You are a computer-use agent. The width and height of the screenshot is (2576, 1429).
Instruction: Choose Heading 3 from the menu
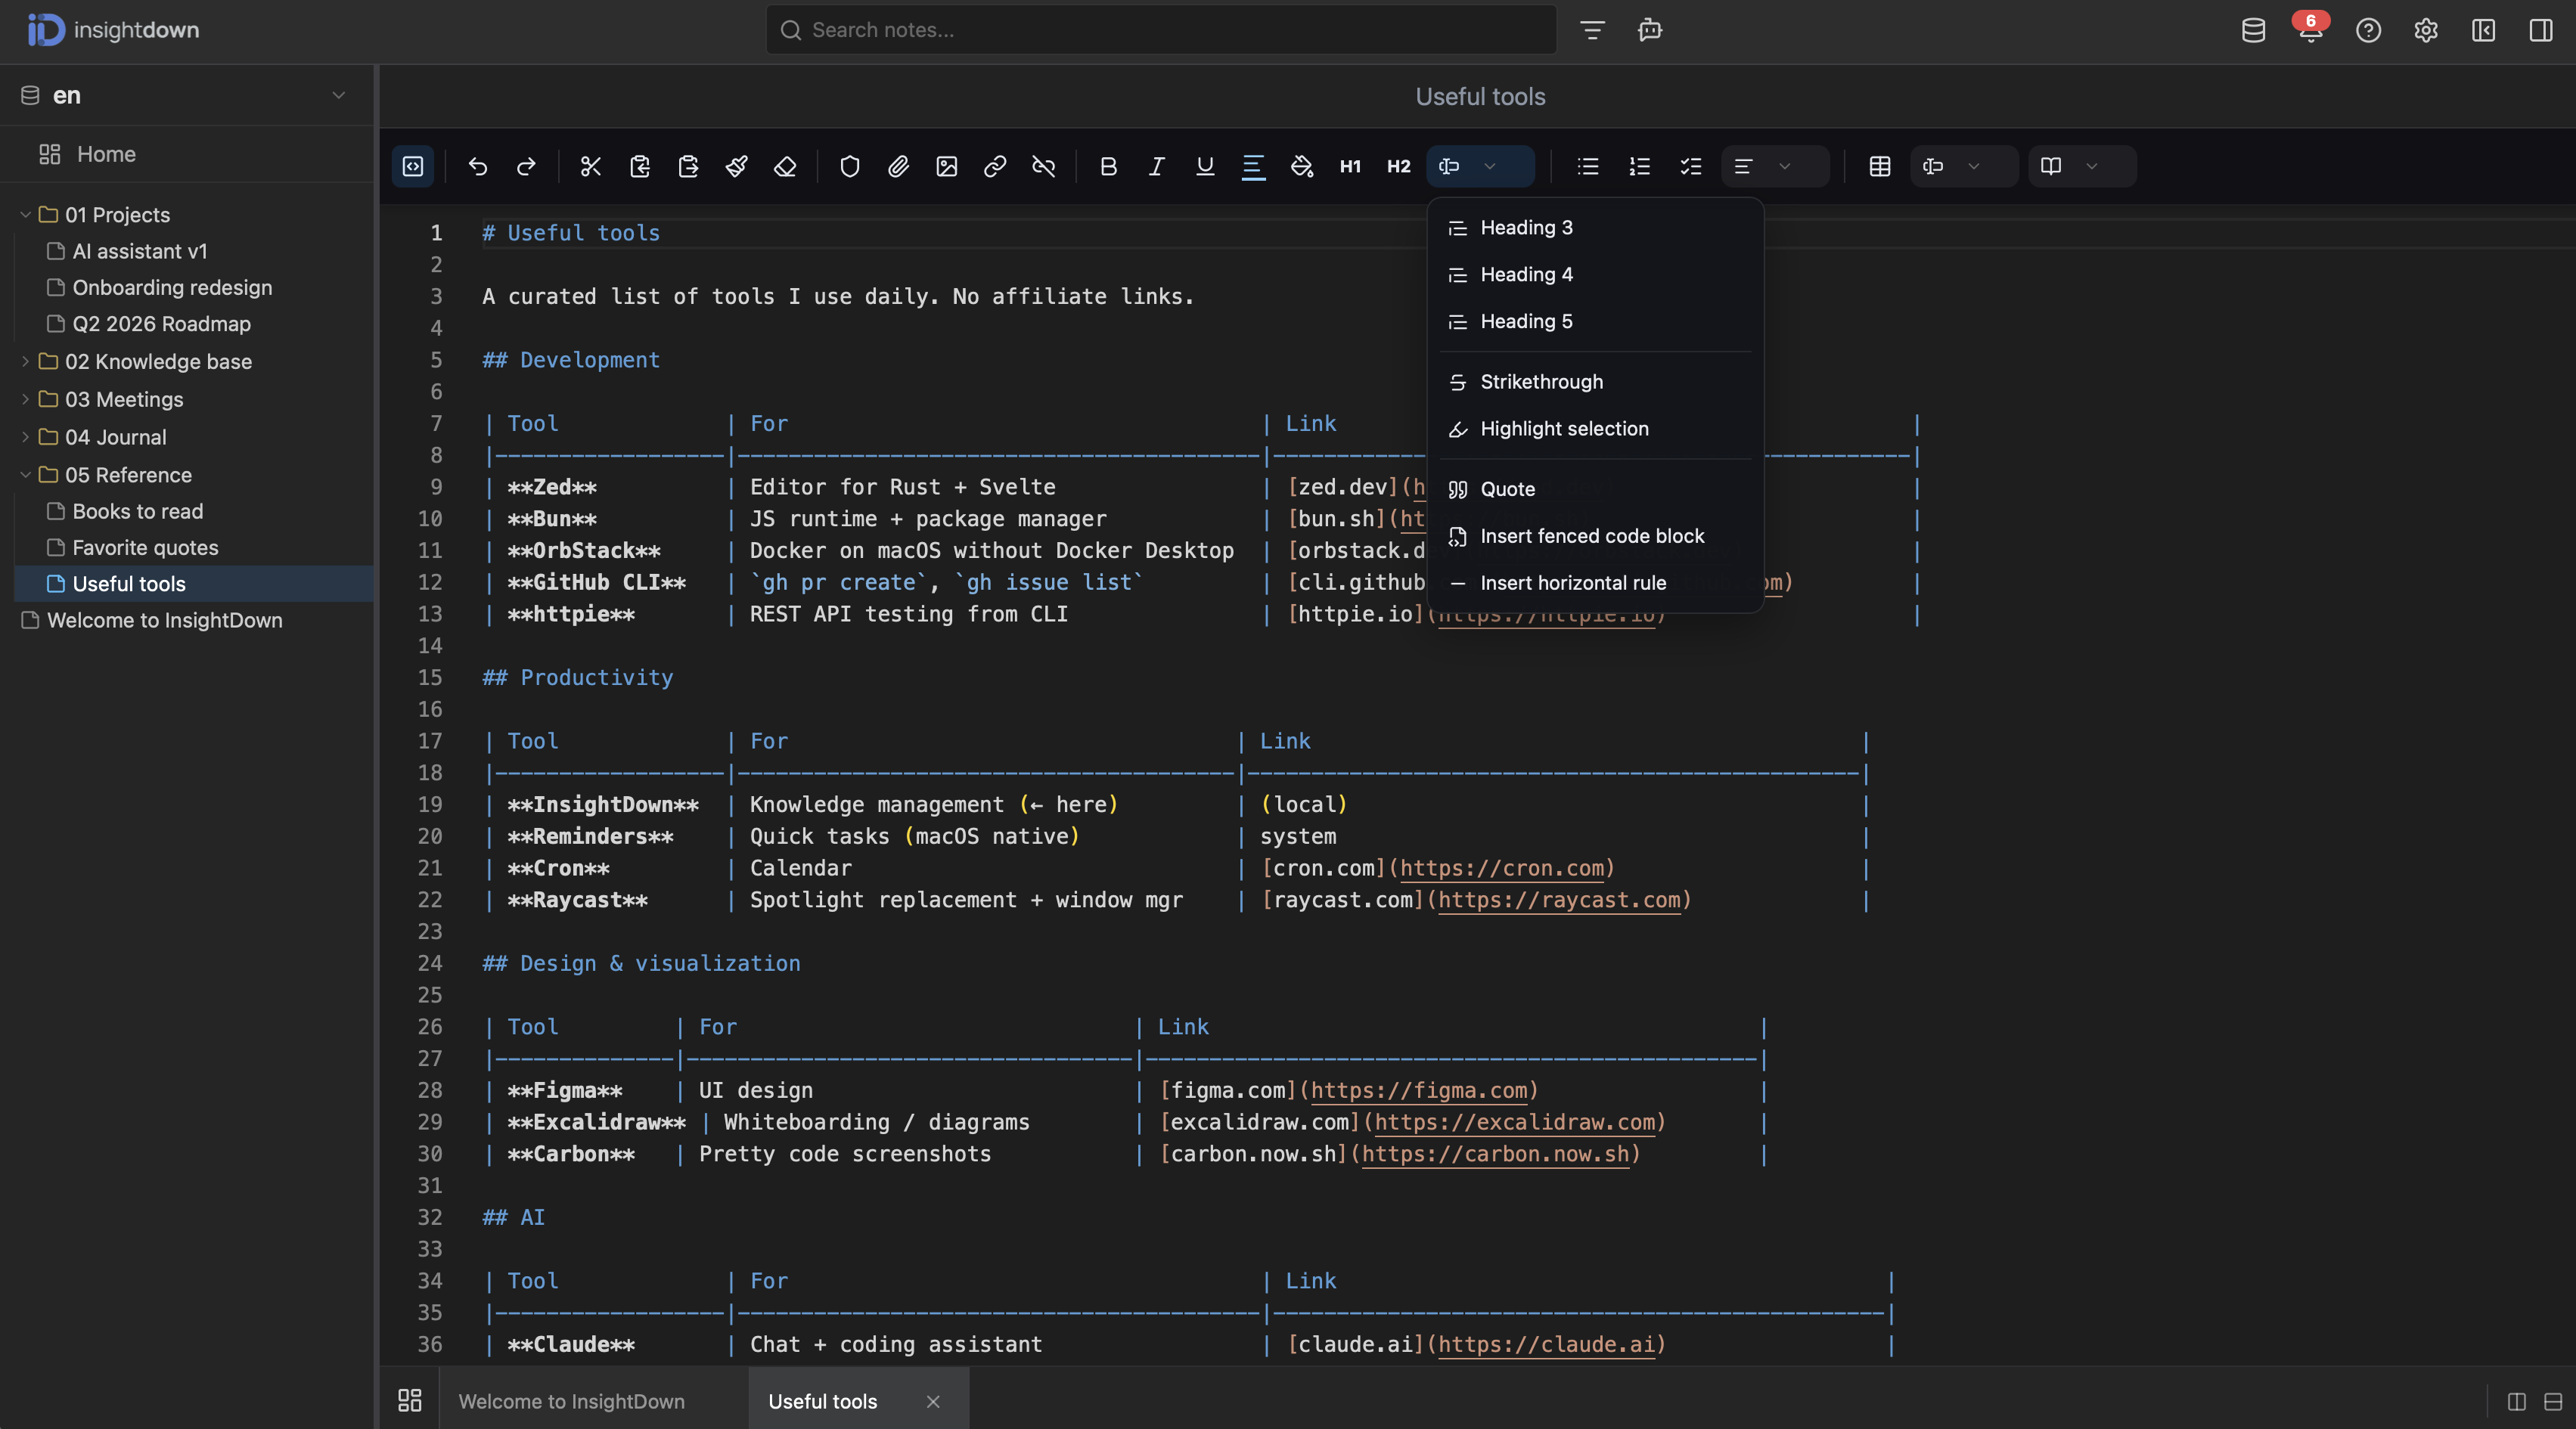[x=1595, y=227]
